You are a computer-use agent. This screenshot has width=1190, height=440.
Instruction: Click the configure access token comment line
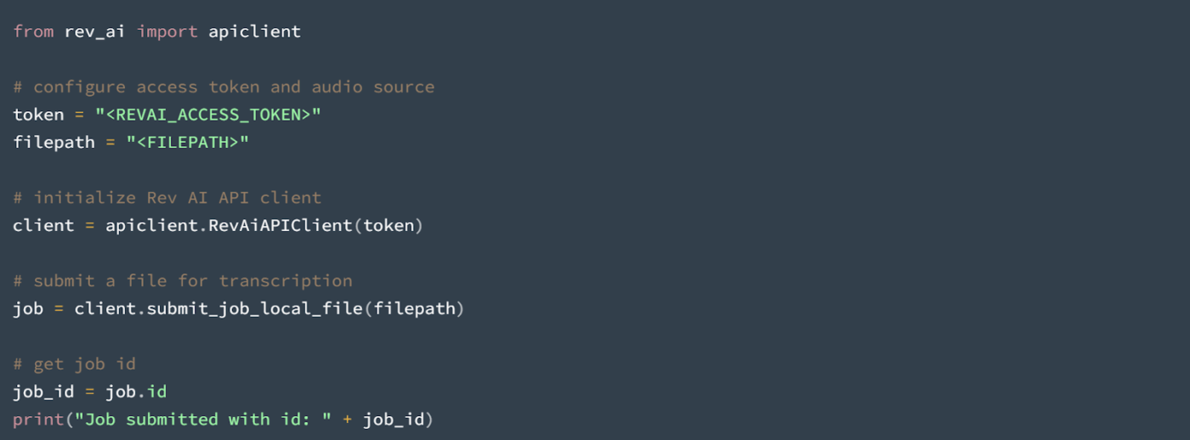tap(224, 87)
